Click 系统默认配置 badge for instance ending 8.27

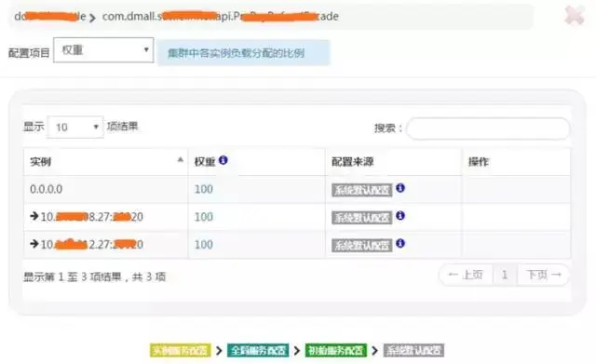tap(361, 218)
